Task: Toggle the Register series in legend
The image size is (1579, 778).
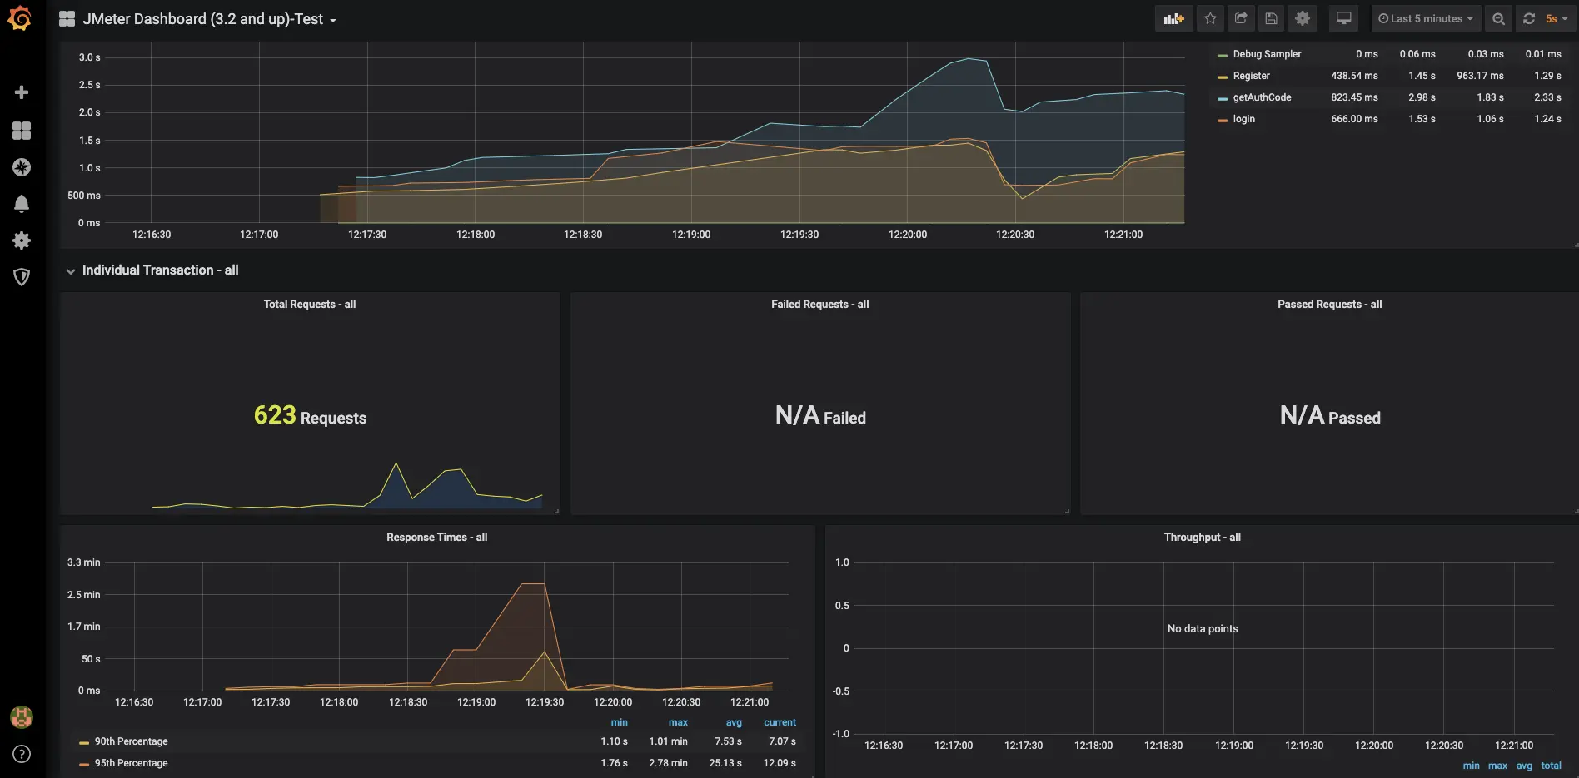Action: (1251, 76)
